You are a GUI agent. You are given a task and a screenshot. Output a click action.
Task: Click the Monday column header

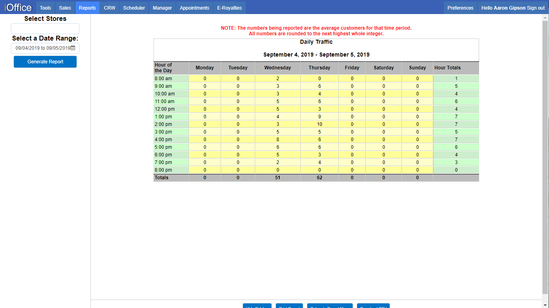coord(205,68)
